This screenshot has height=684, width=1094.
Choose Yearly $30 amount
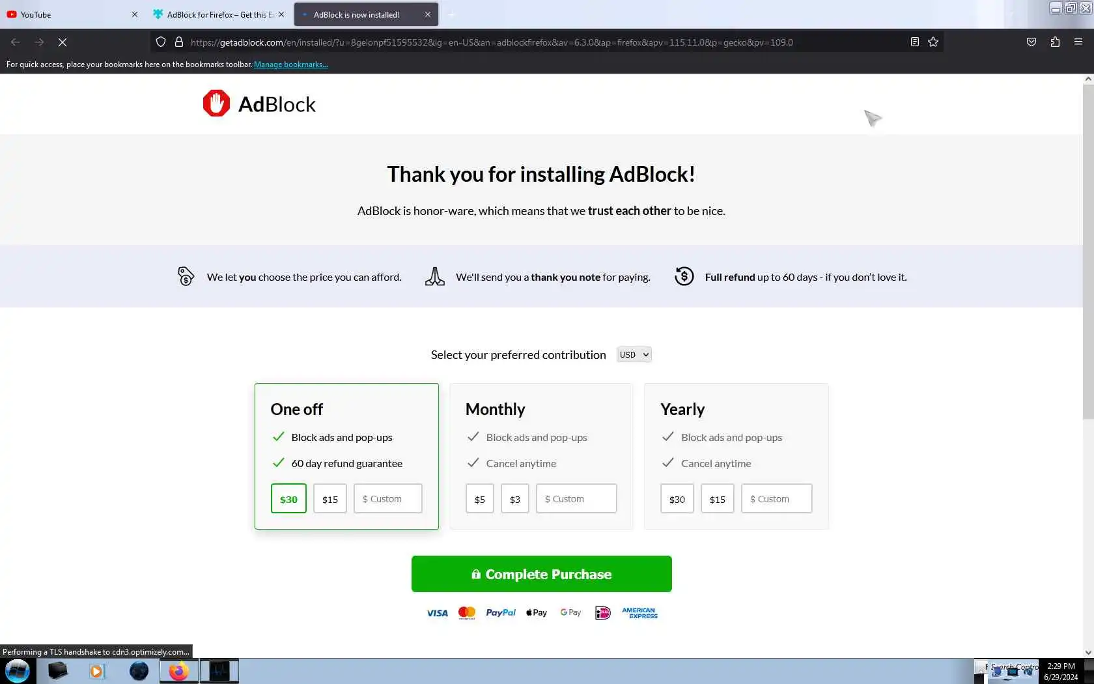pyautogui.click(x=677, y=499)
